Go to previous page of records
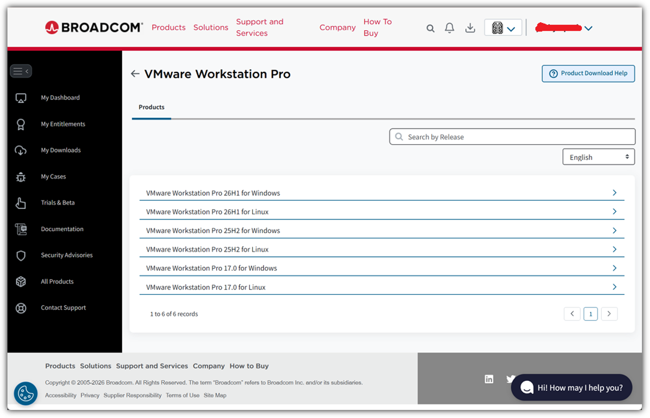 click(x=572, y=313)
